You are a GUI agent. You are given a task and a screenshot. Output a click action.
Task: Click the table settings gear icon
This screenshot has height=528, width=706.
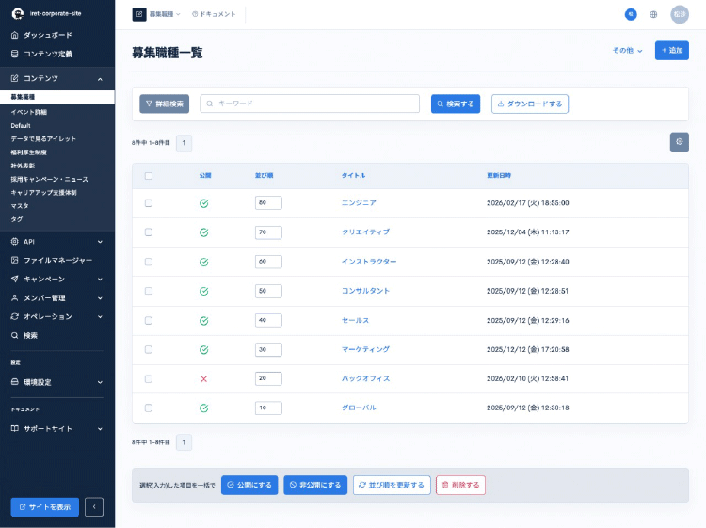(679, 142)
